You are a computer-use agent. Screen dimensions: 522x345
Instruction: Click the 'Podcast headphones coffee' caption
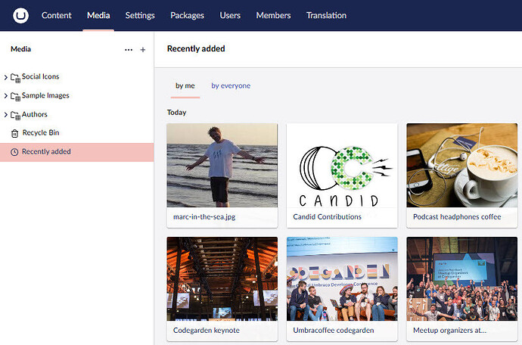point(457,217)
